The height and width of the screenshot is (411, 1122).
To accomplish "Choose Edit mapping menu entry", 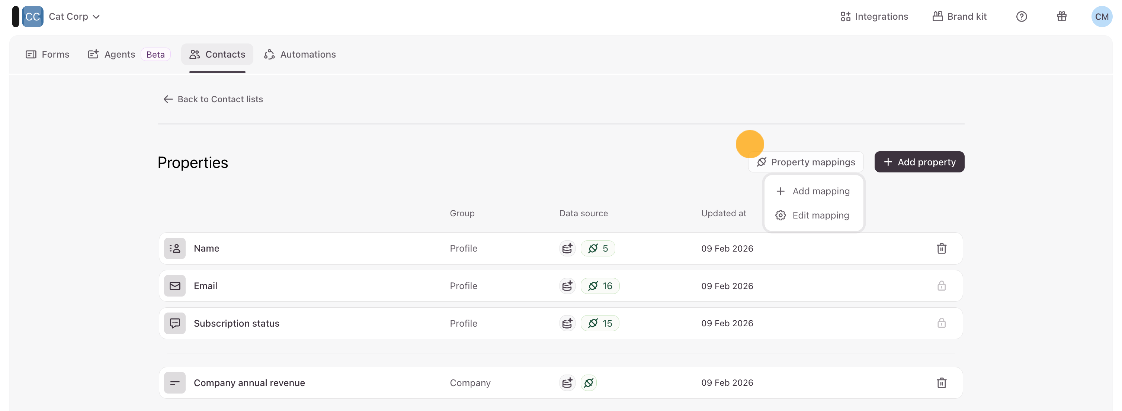I will pos(813,215).
